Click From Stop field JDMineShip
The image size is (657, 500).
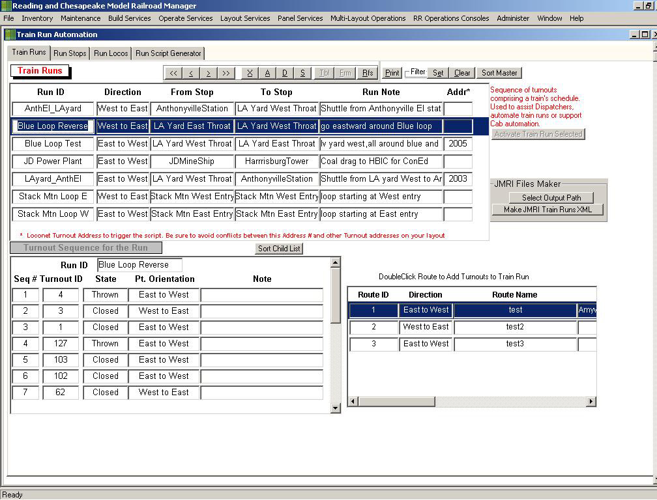pos(192,161)
